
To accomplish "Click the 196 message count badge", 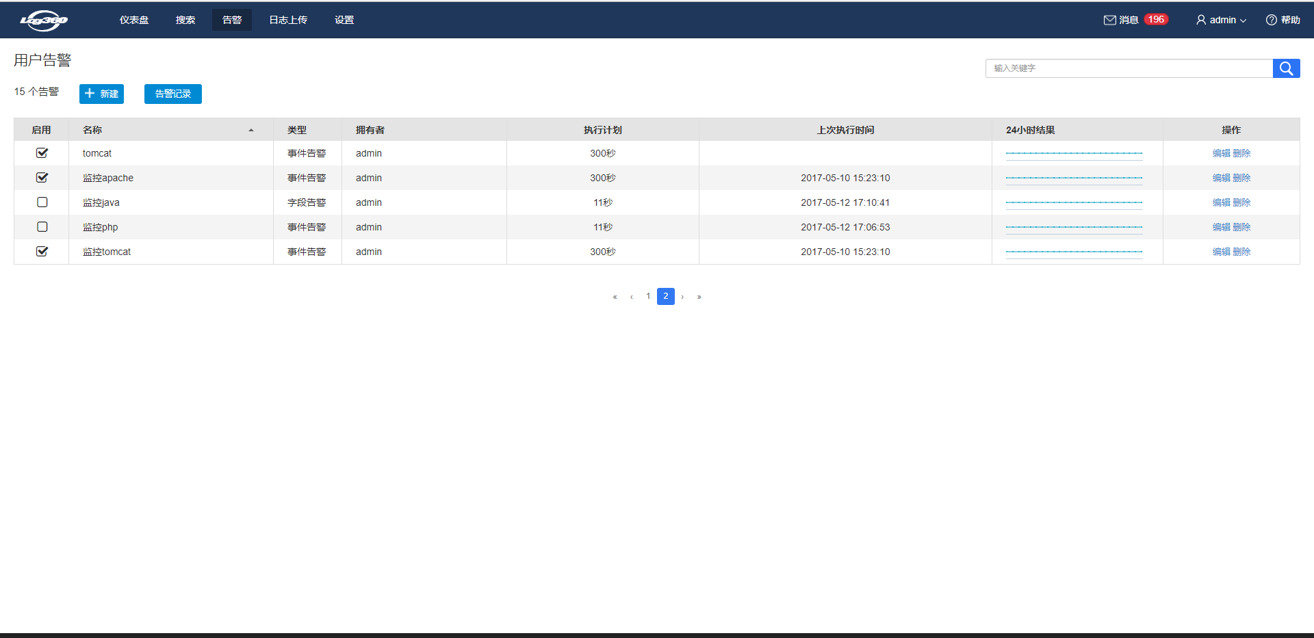I will pos(1156,20).
